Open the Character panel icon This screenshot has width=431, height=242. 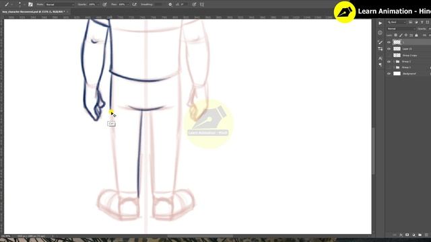click(380, 58)
